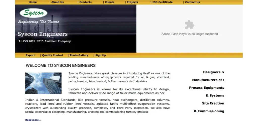Follow the Read more... link
Viewport: 258px width, 129px height.
tap(33, 120)
